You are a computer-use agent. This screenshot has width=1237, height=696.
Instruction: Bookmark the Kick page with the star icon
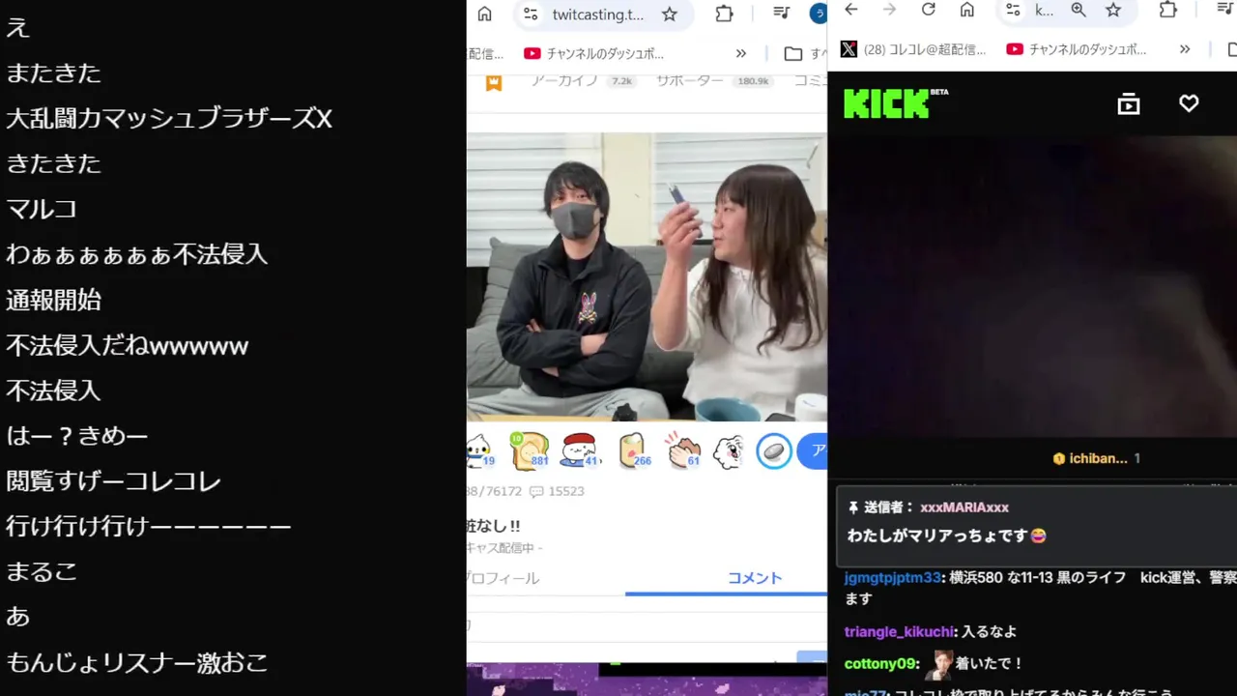[1113, 10]
